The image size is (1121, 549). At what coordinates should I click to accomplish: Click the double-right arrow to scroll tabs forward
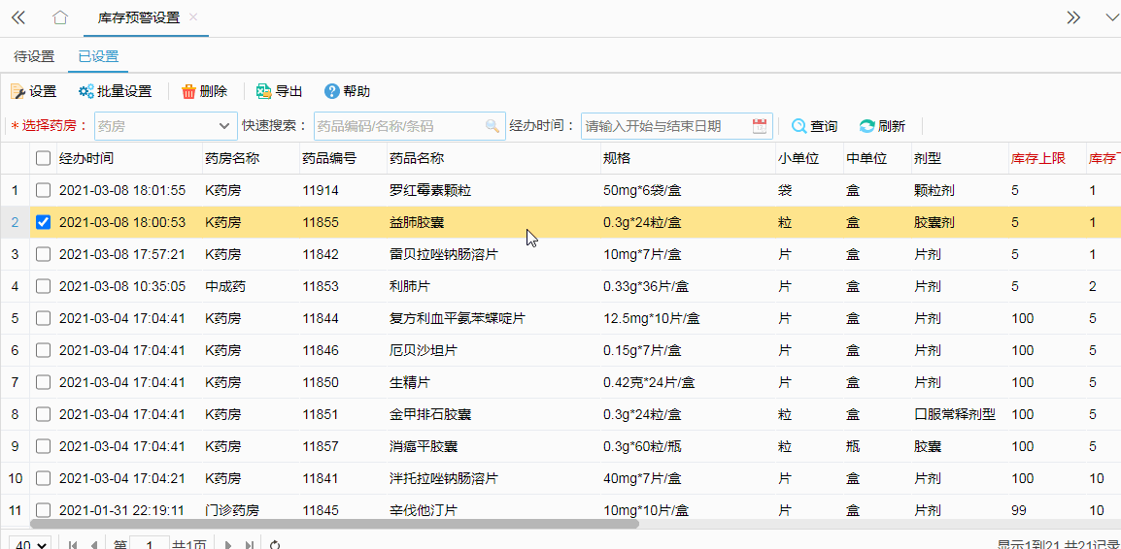(x=1073, y=17)
